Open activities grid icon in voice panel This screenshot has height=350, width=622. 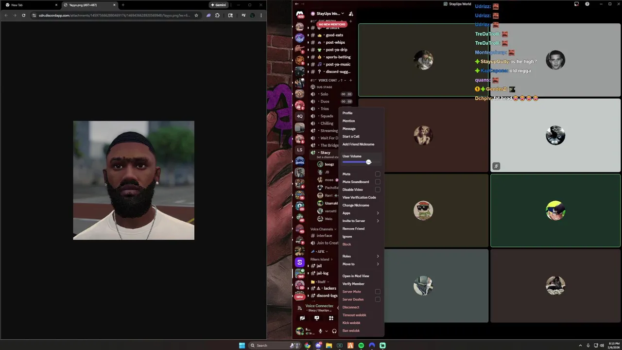331,318
